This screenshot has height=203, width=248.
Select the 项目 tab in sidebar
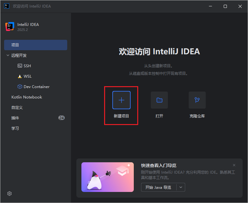tap(36, 45)
